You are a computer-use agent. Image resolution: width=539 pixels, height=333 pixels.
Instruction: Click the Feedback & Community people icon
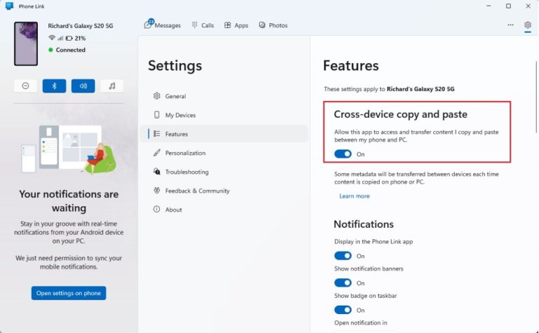(157, 191)
